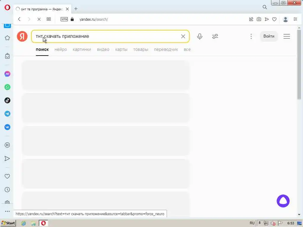303x227 pixels.
Task: Click the Action Center flag tray icon
Action: (x=280, y=223)
